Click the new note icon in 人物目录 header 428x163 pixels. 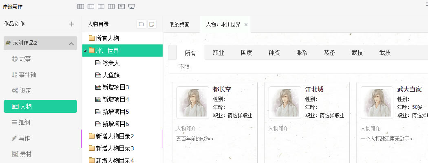[152, 24]
